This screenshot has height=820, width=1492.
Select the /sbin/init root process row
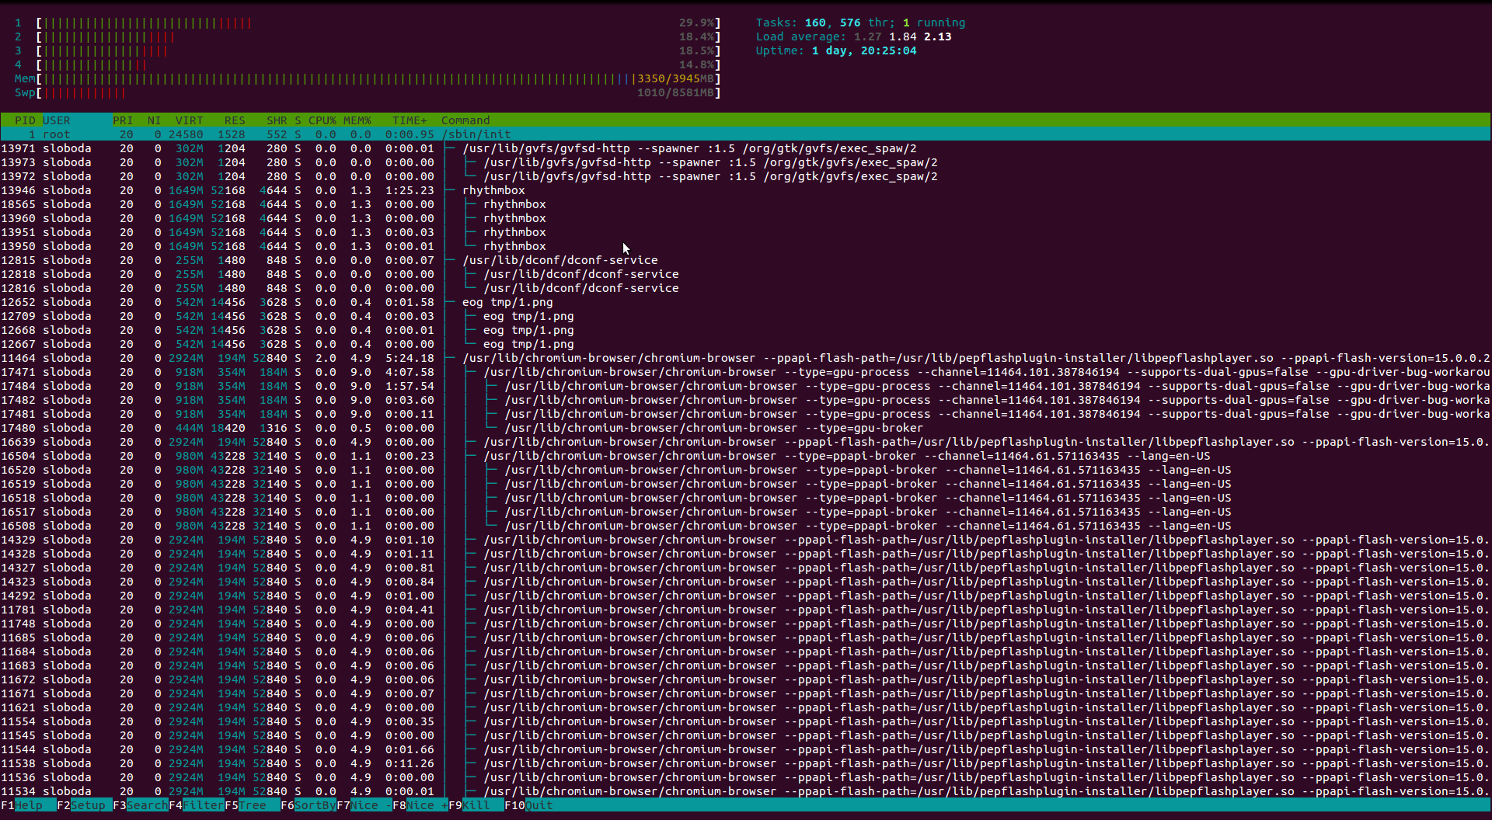click(x=745, y=134)
